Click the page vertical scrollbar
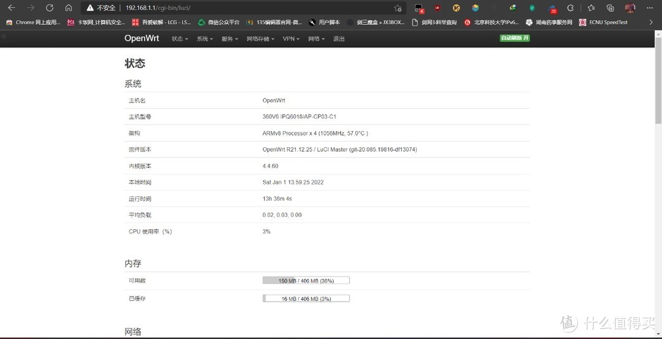This screenshot has height=339, width=662. tap(658, 80)
